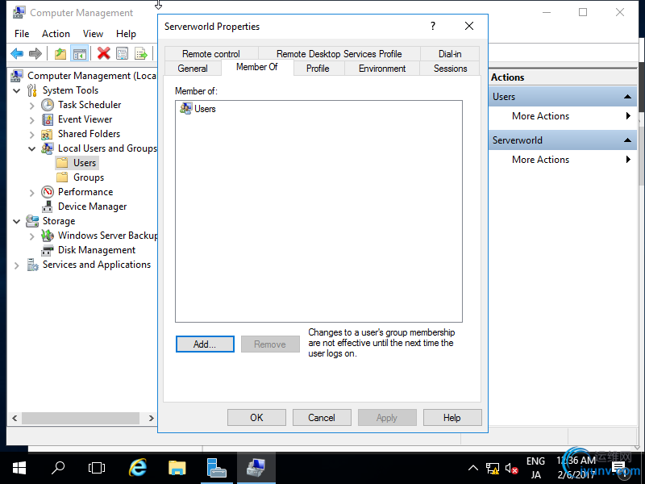Select the Windows Server Backup icon

tap(48, 236)
